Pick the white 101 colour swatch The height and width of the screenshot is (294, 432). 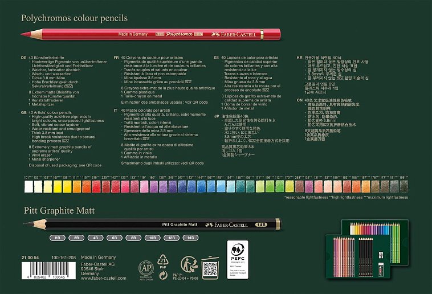(28, 186)
